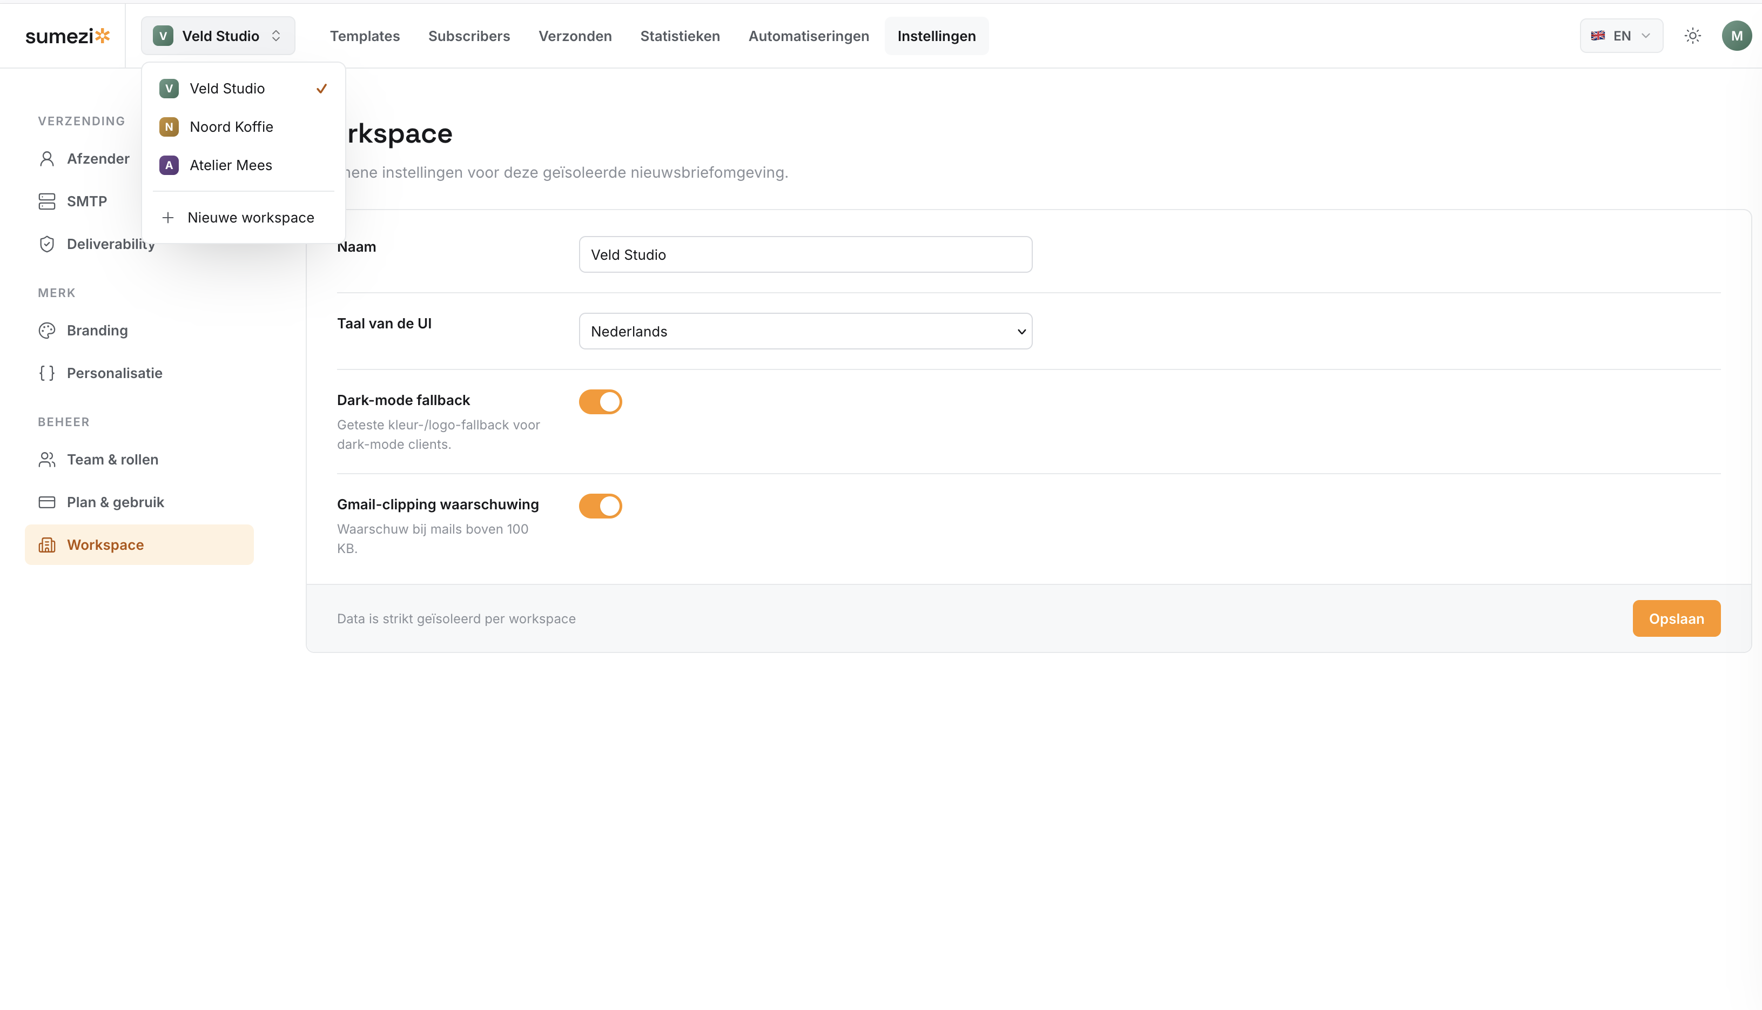Click the Noord Koffie N badge
Screen dimensions: 1762x1010
click(169, 127)
